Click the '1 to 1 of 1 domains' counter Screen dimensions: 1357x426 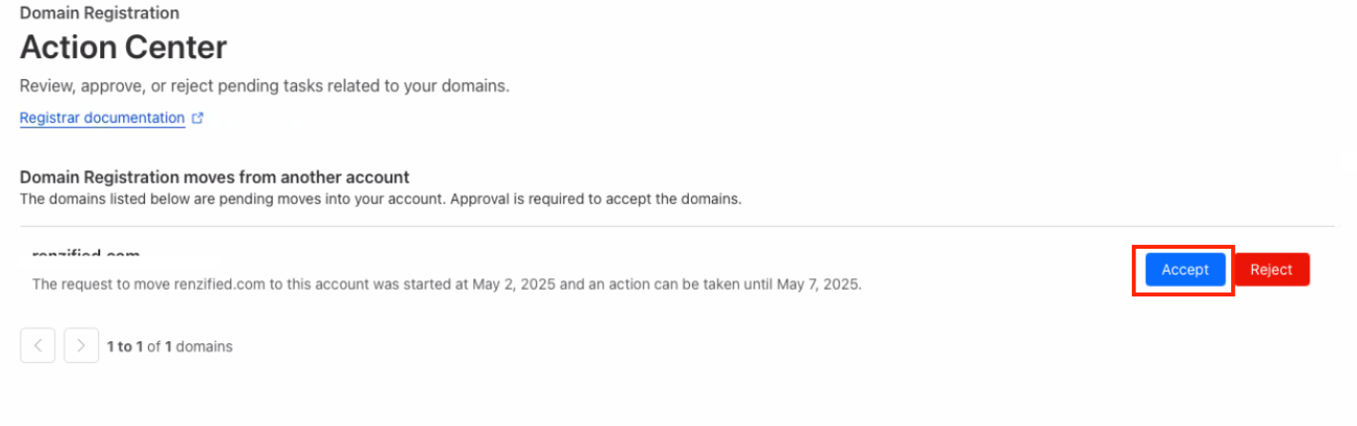point(169,346)
